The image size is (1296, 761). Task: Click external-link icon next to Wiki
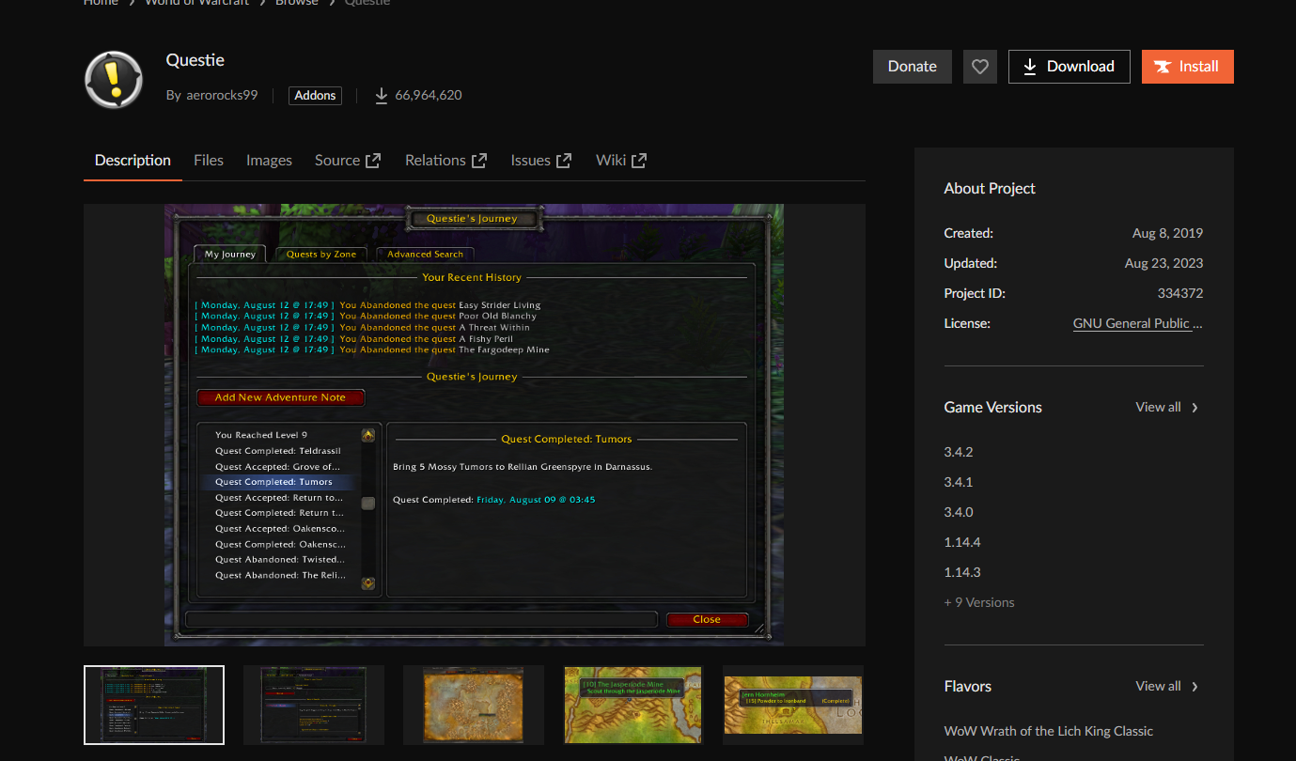pyautogui.click(x=639, y=161)
